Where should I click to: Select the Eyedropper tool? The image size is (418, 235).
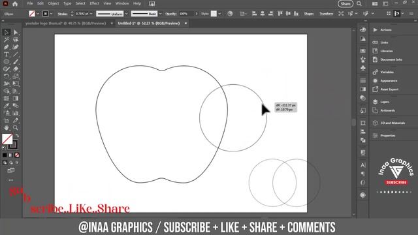coord(7,106)
